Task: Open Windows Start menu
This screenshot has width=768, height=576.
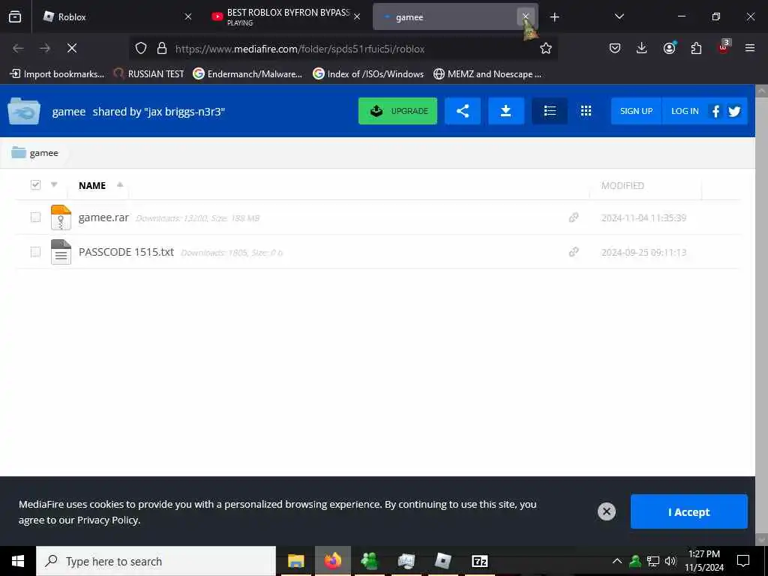Action: tap(18, 561)
